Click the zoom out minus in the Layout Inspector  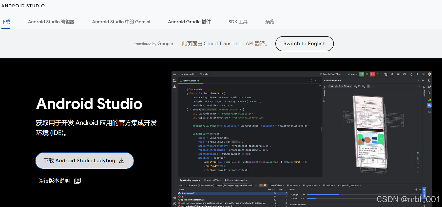point(418,168)
